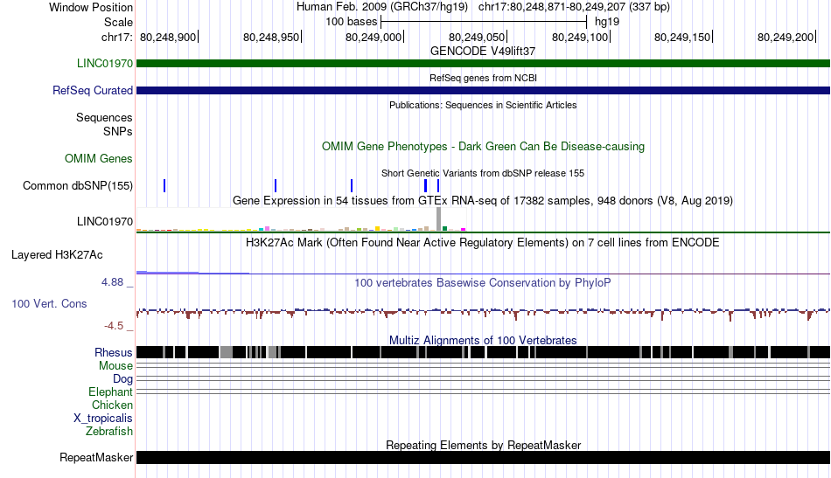Click the Sequences track label

tap(104, 117)
